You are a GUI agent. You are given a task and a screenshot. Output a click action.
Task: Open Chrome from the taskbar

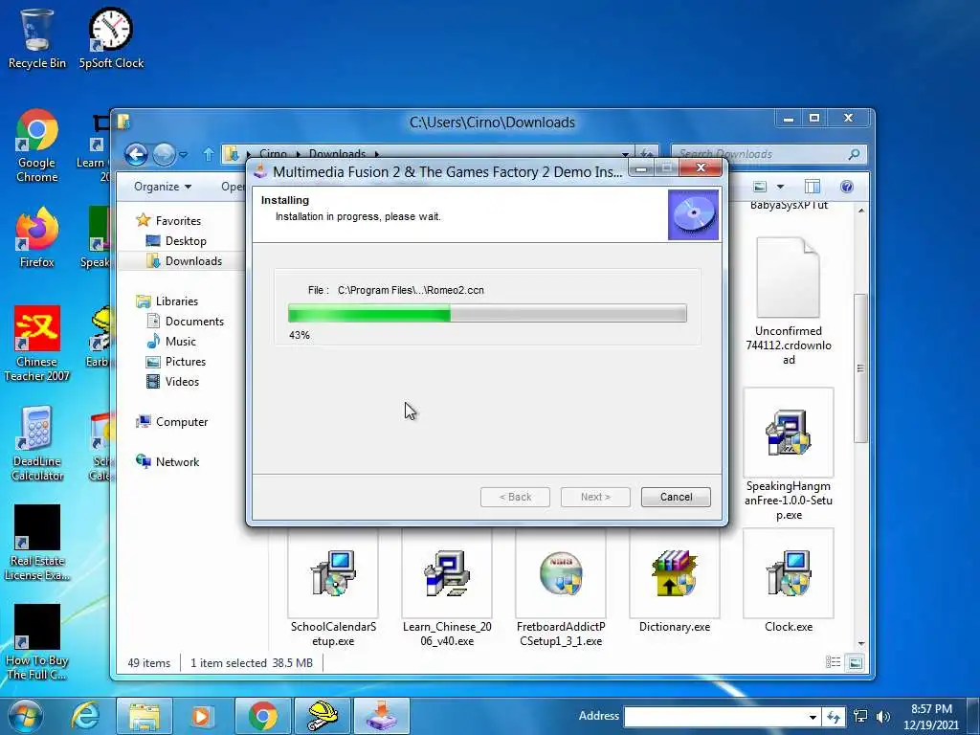click(x=263, y=716)
